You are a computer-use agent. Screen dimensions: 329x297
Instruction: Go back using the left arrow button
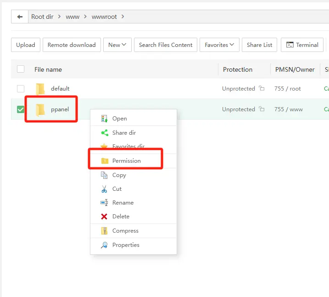point(20,17)
